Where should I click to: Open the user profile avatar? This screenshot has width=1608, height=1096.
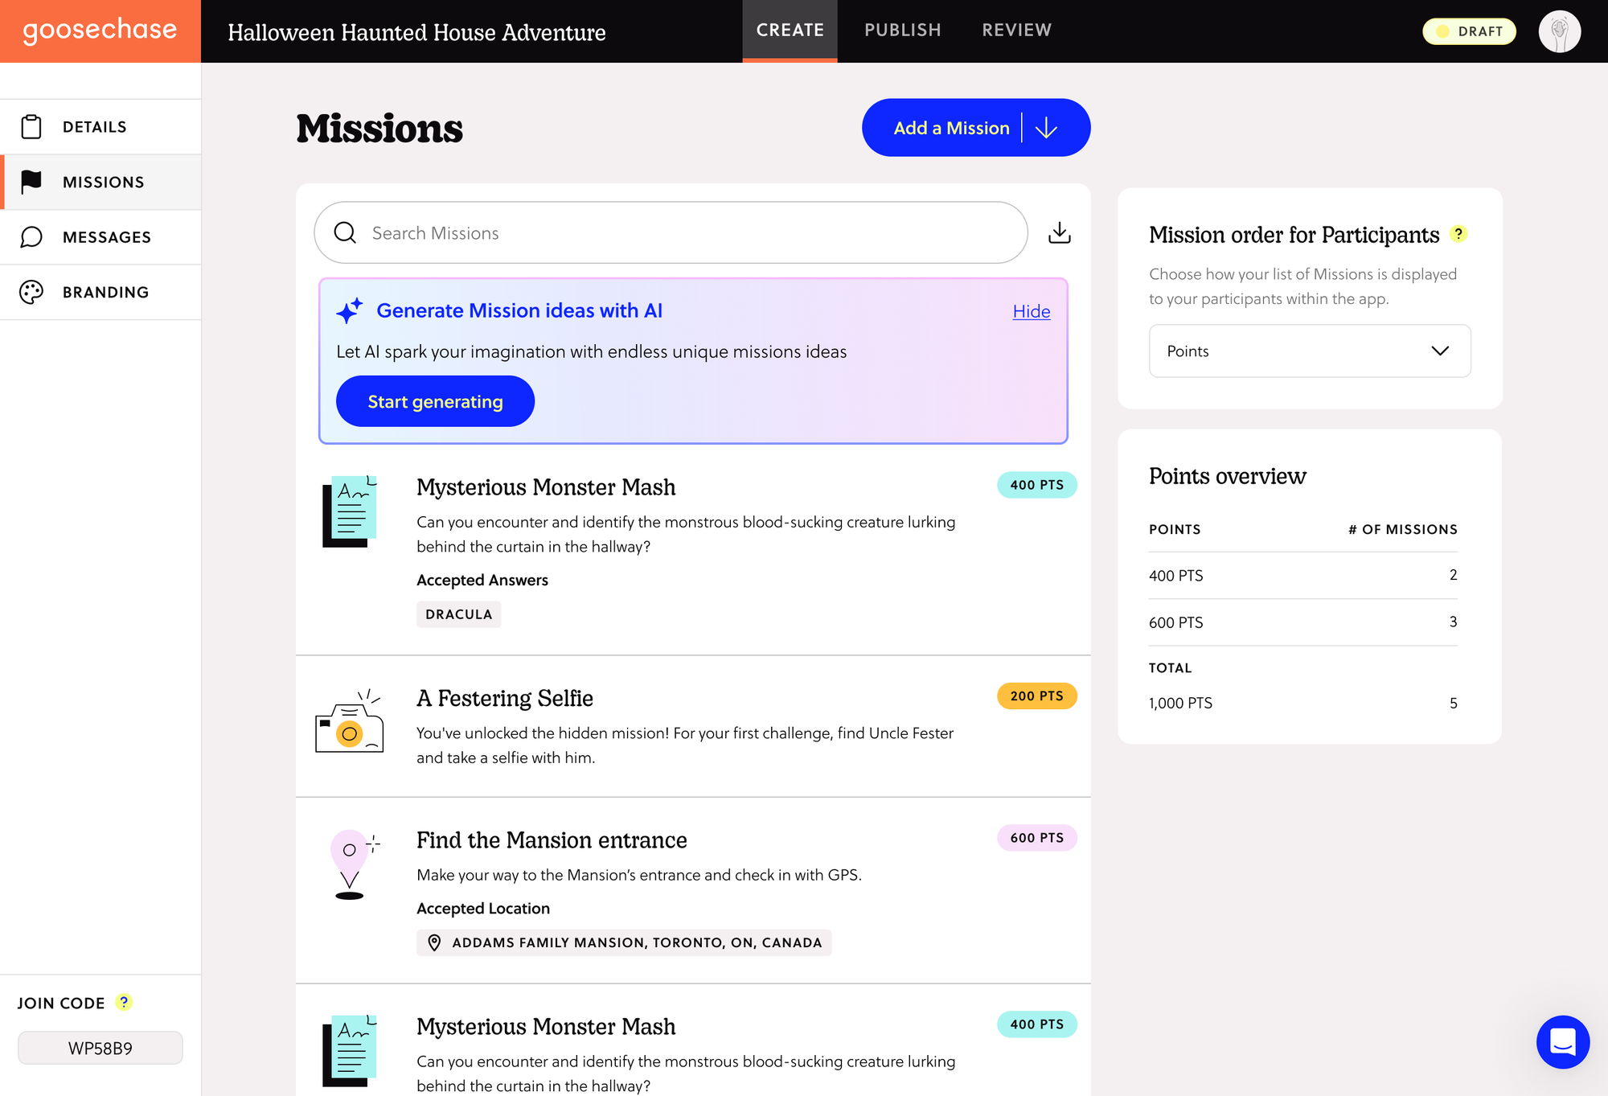click(1559, 31)
